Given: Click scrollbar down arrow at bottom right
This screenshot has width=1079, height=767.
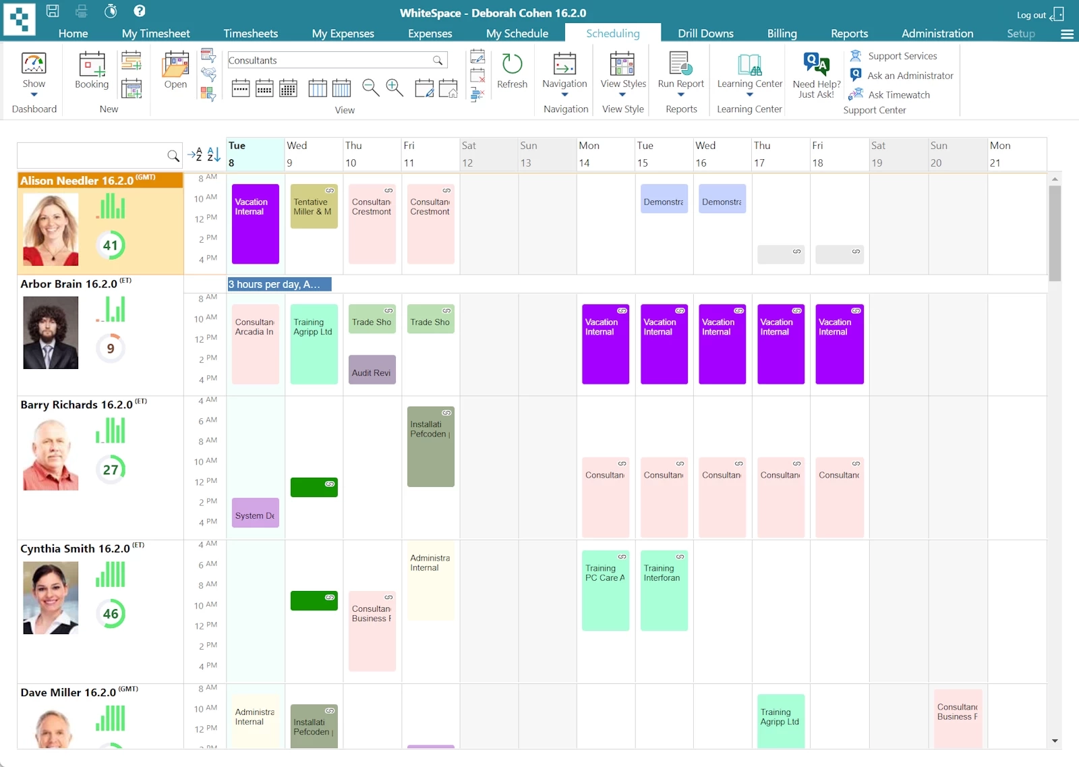Looking at the screenshot, I should pos(1055,741).
